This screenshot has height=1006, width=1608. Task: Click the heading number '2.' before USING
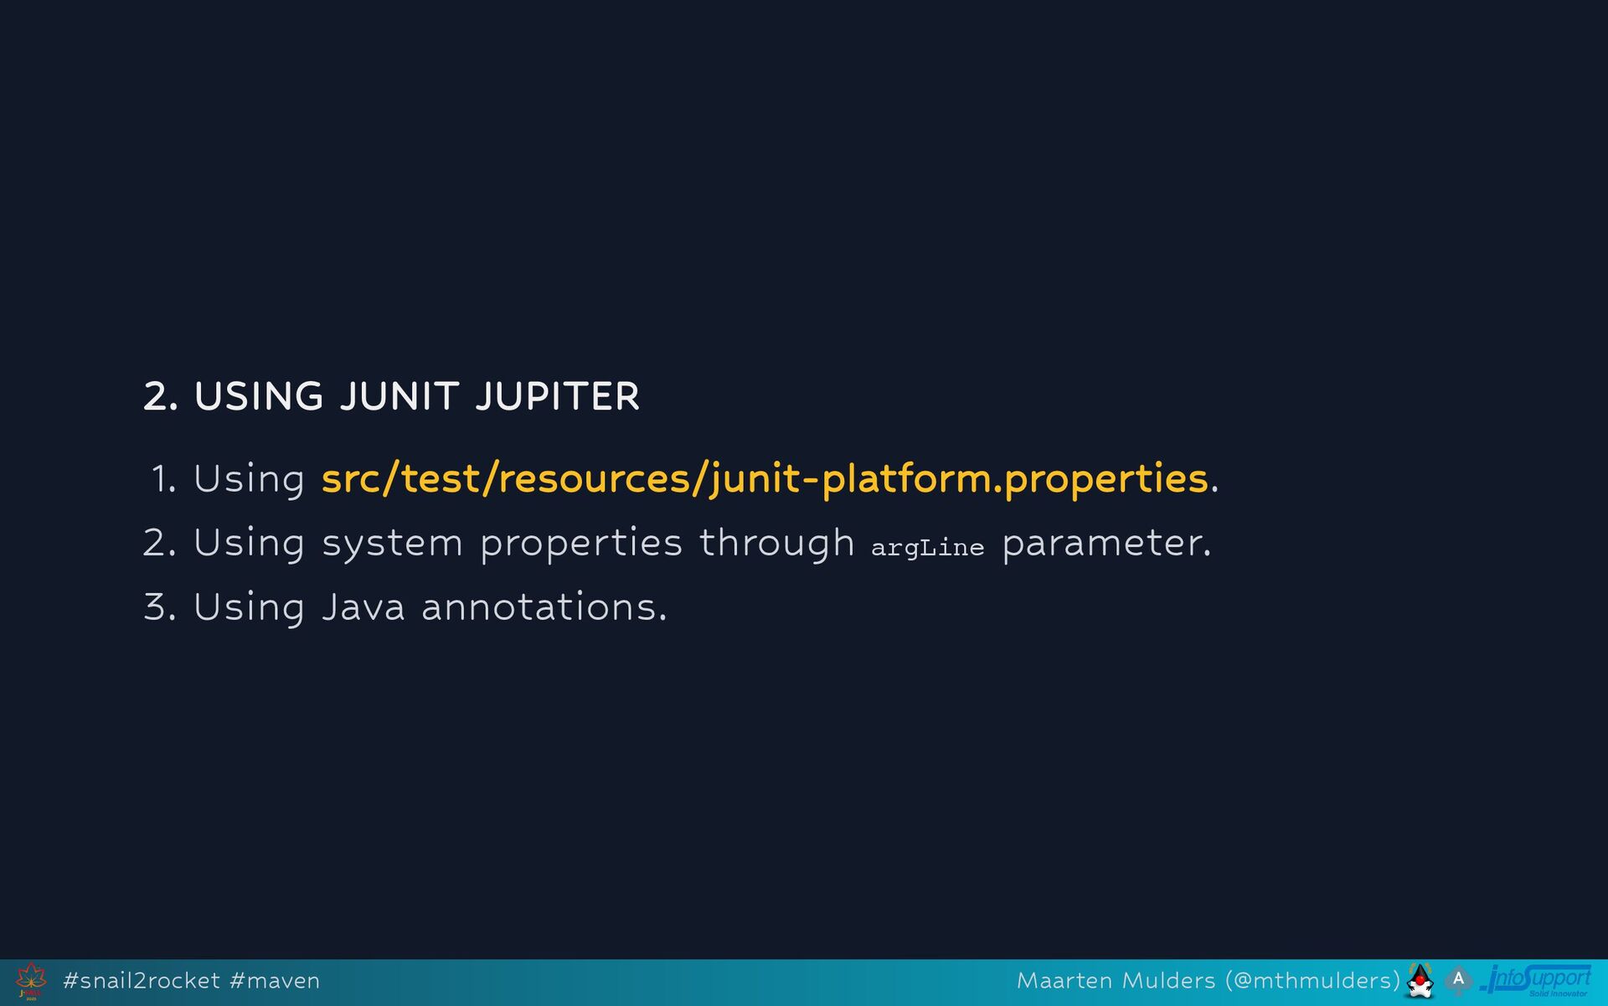pyautogui.click(x=161, y=396)
